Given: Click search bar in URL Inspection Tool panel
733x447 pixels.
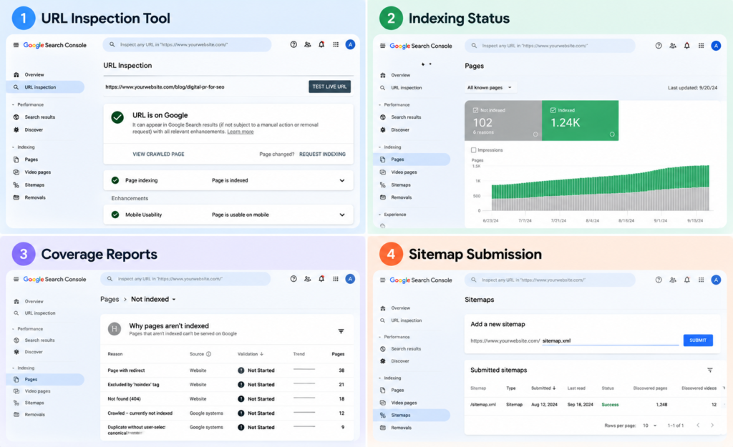Looking at the screenshot, I should pyautogui.click(x=187, y=44).
